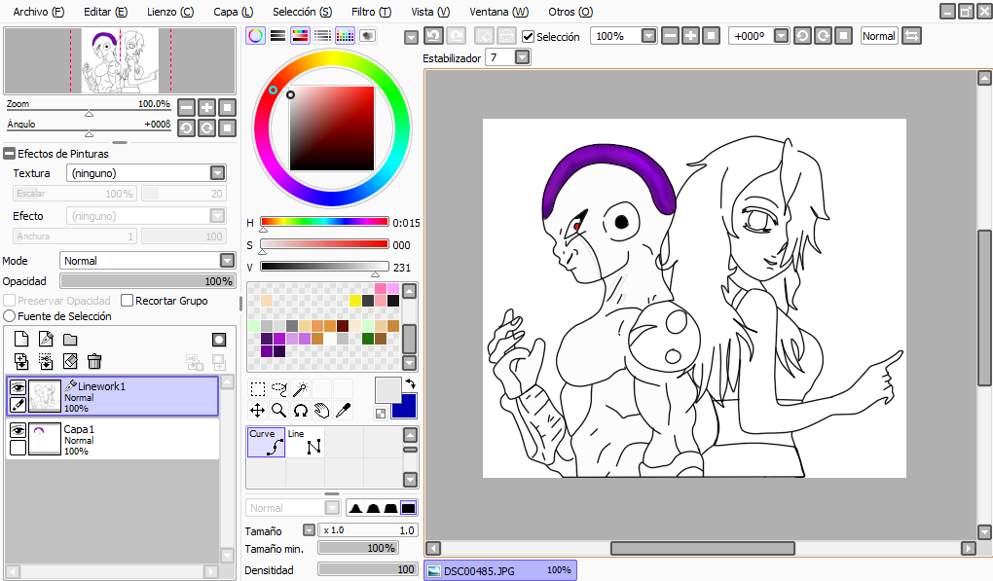Rotate view counterclockwise in top toolbar
Viewport: 993px width, 581px height.
[x=802, y=36]
